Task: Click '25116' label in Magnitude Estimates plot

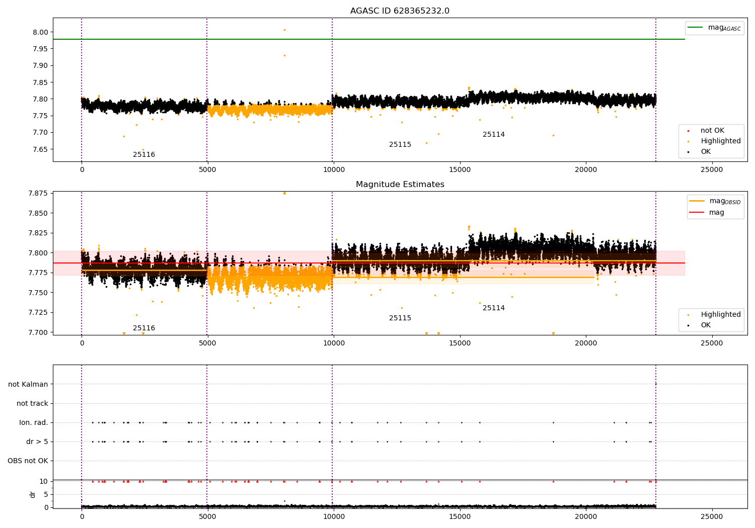Action: point(144,328)
